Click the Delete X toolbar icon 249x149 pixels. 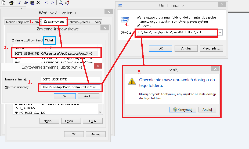click(38, 3)
